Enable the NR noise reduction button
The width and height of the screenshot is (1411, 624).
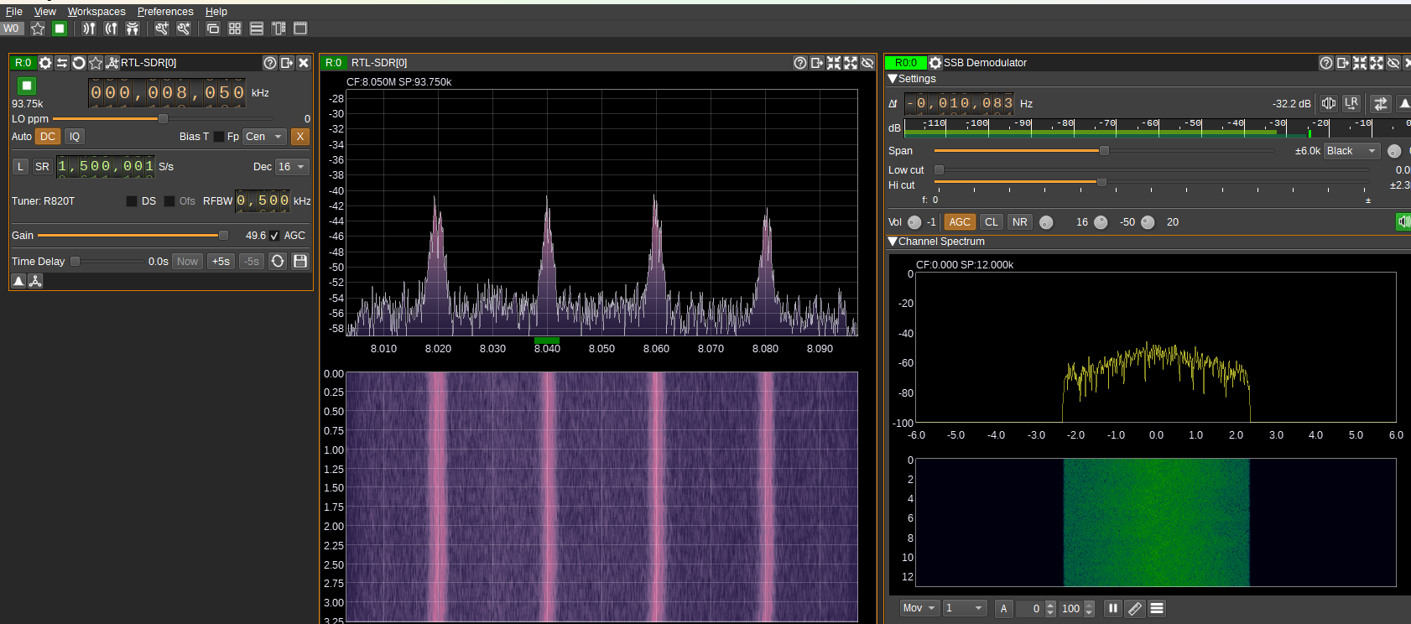coord(1019,222)
